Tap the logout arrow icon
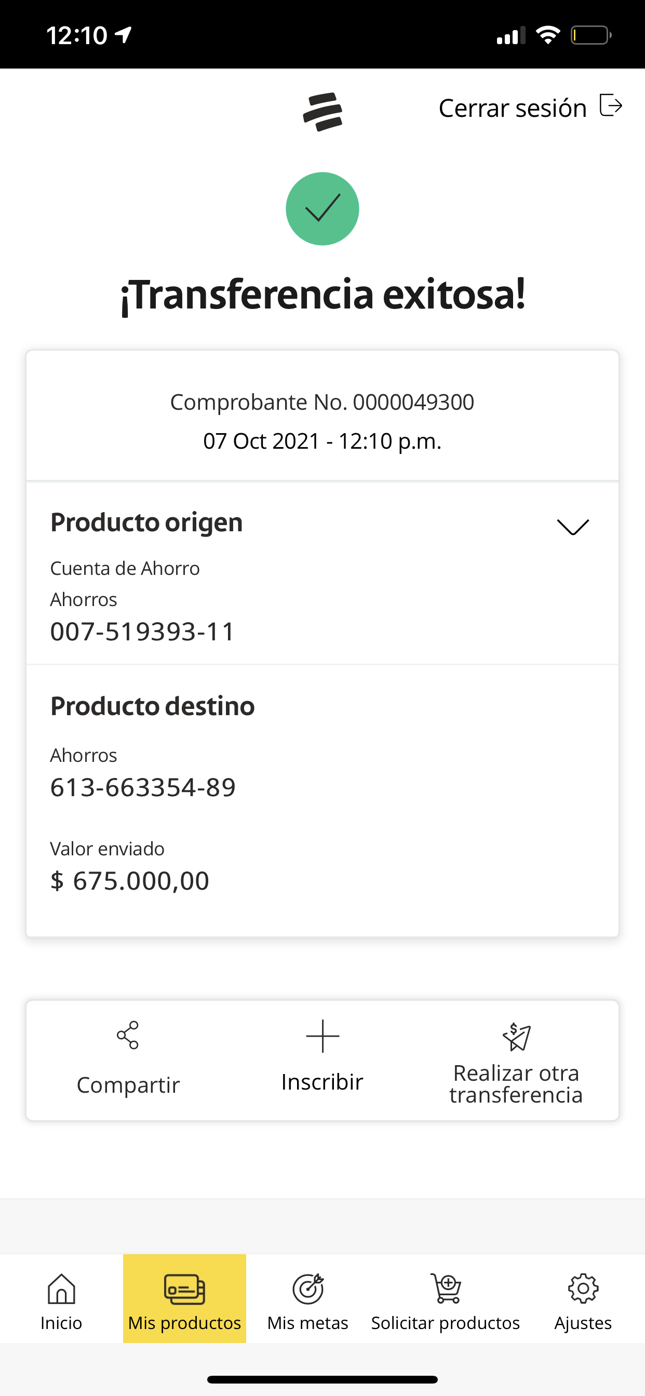Viewport: 645px width, 1396px height. coord(610,105)
